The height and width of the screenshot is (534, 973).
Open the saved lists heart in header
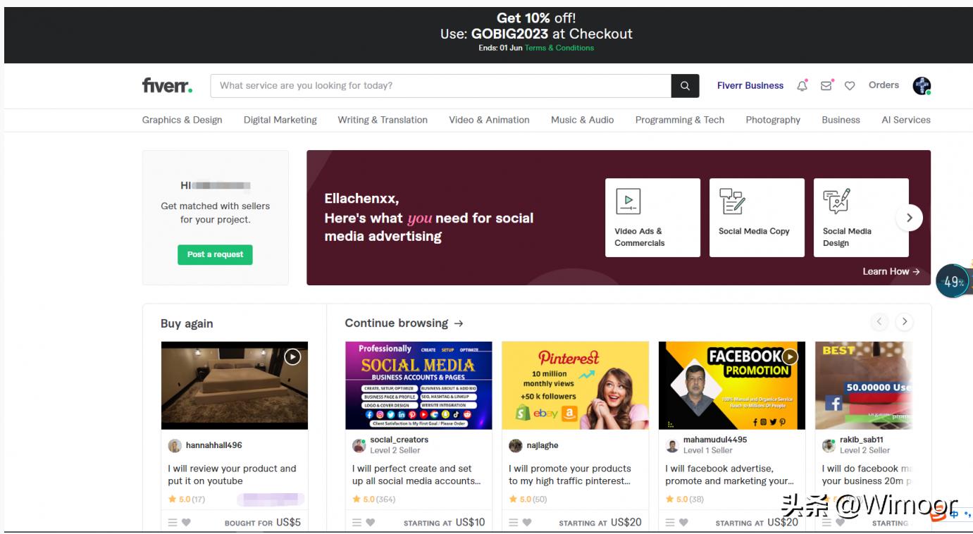(x=850, y=86)
